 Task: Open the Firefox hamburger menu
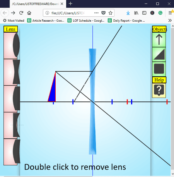click(170, 13)
